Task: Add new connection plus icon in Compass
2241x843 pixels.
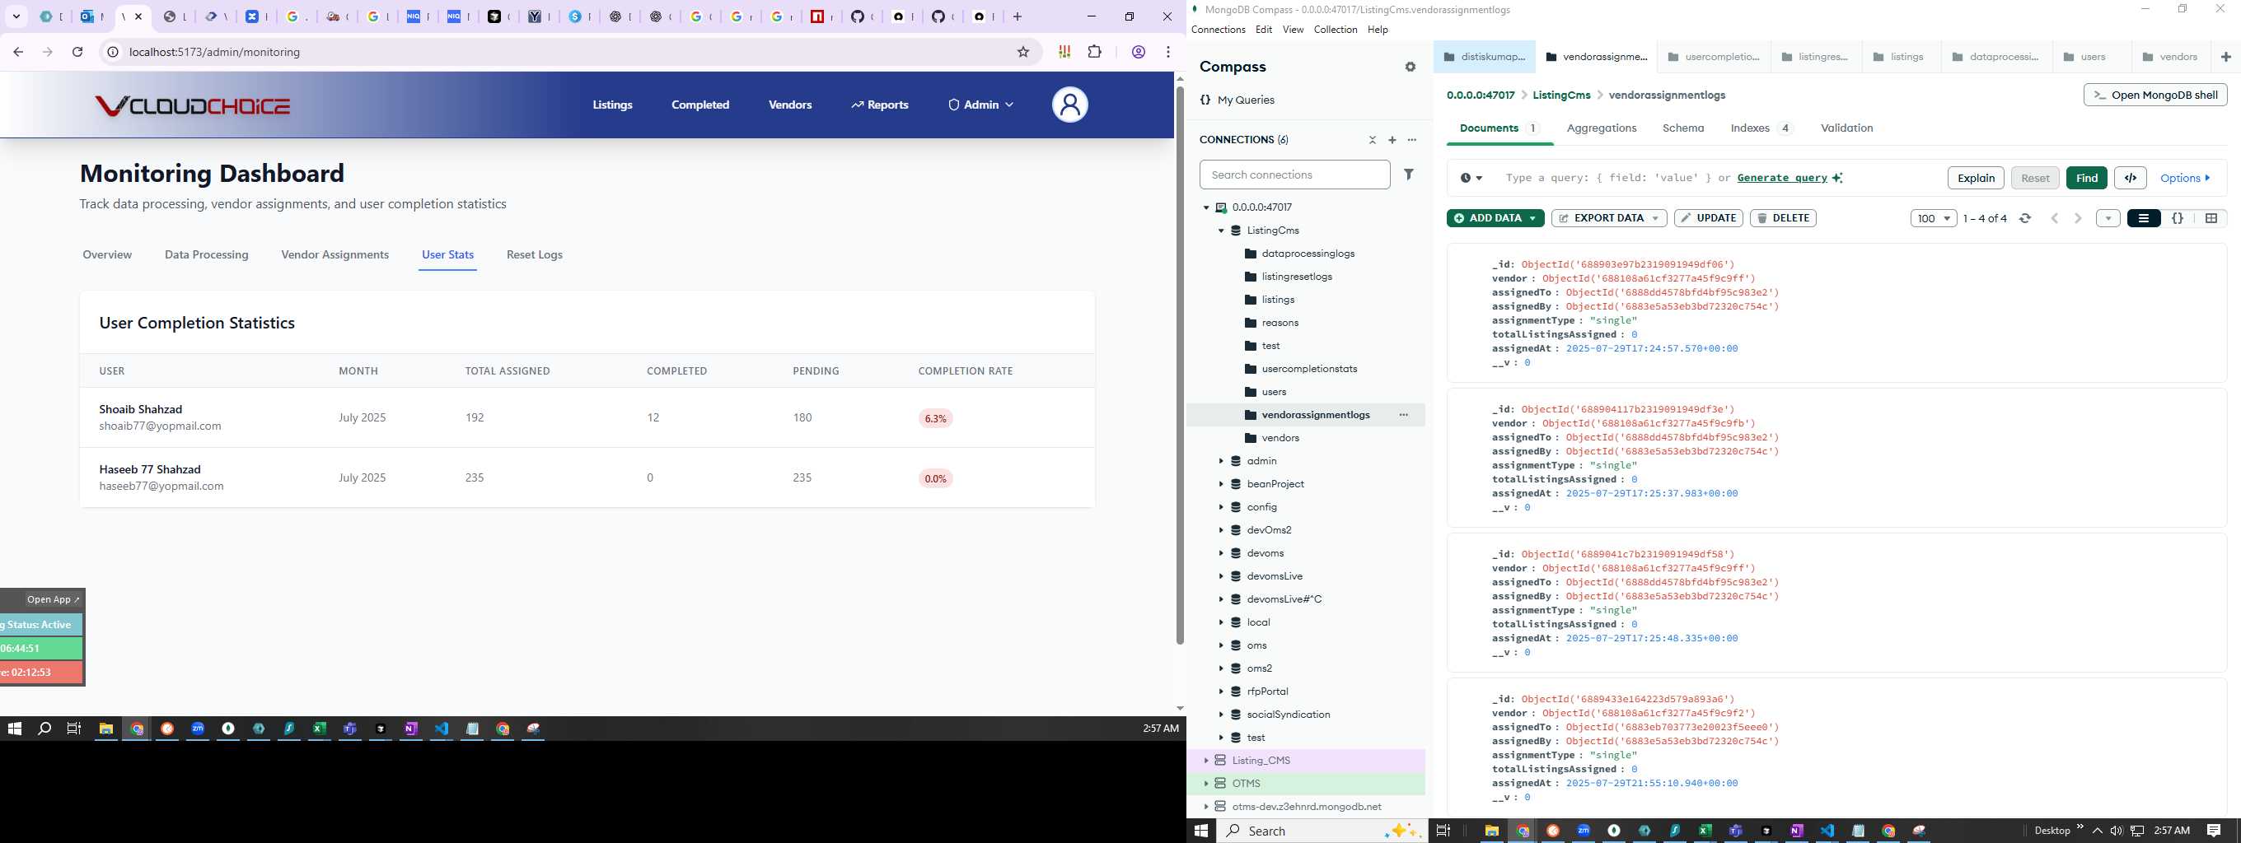Action: (x=1392, y=140)
